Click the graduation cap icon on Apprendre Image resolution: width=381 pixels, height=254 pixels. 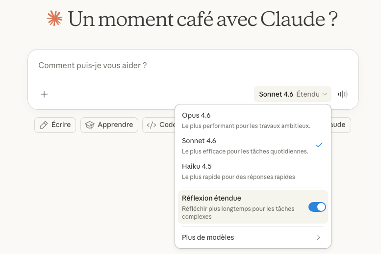pyautogui.click(x=89, y=125)
